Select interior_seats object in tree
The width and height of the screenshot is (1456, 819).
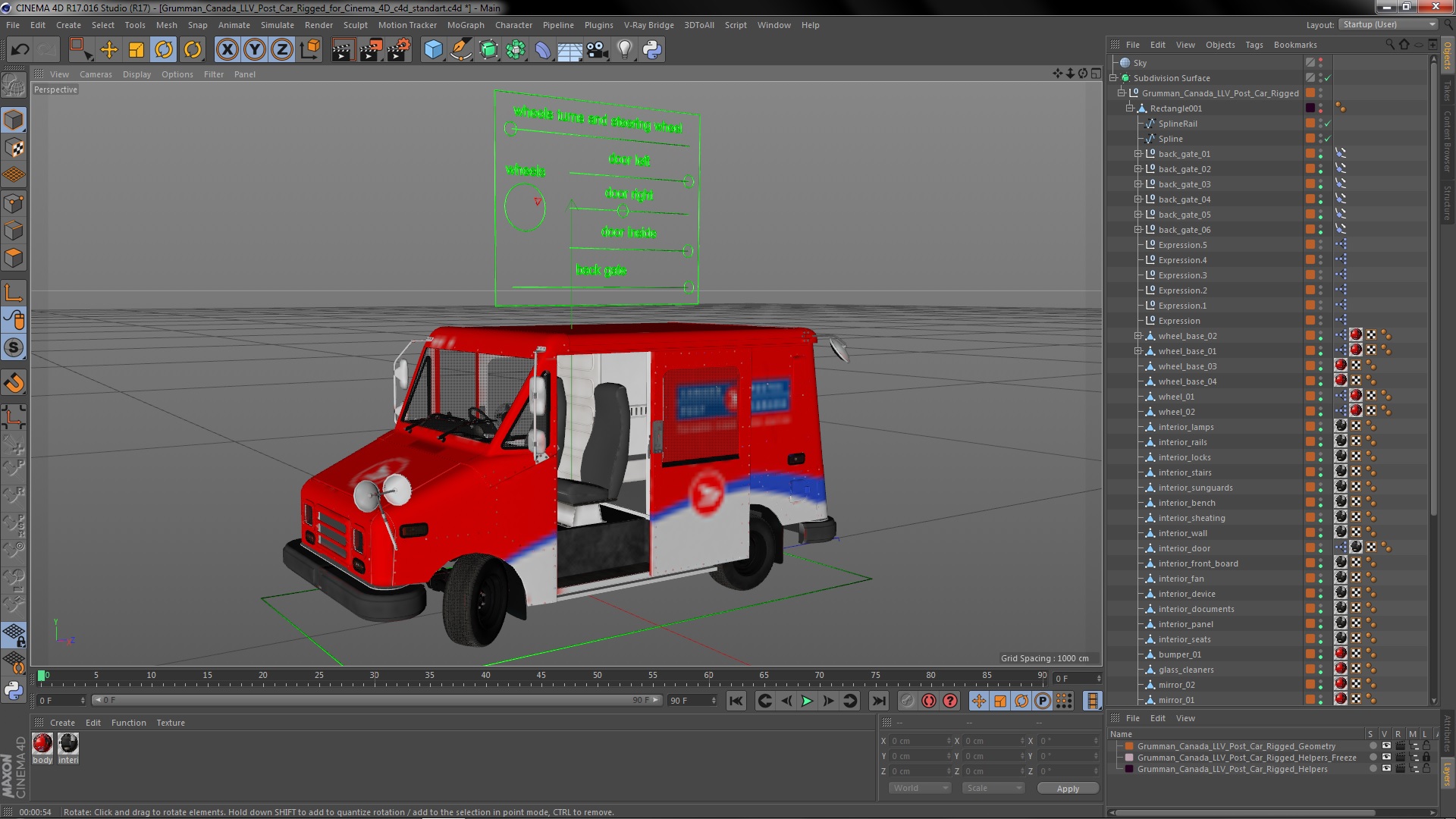(x=1185, y=639)
